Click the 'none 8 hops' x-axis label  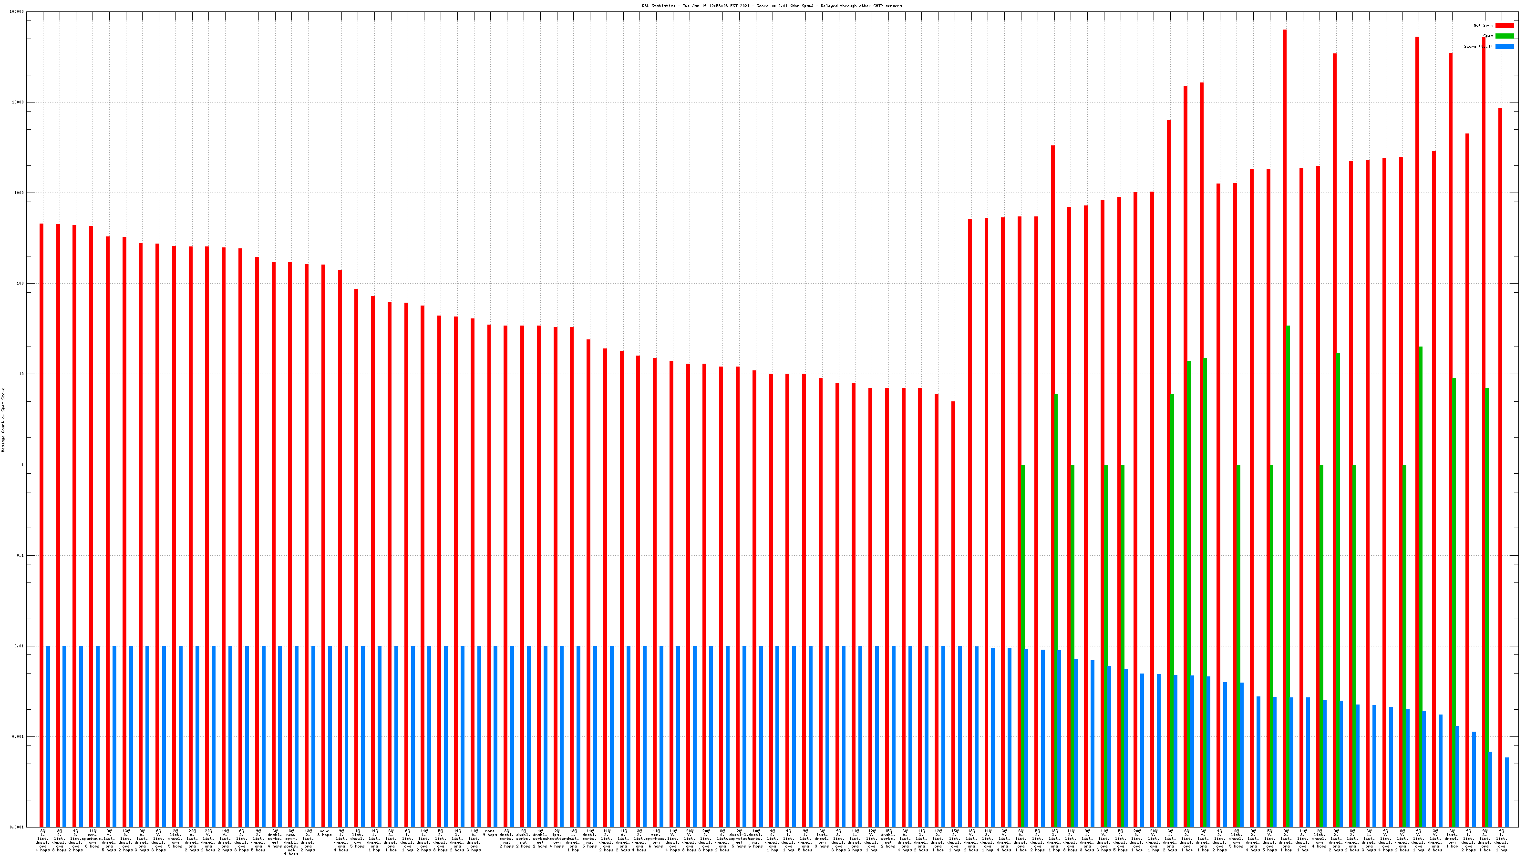[325, 833]
